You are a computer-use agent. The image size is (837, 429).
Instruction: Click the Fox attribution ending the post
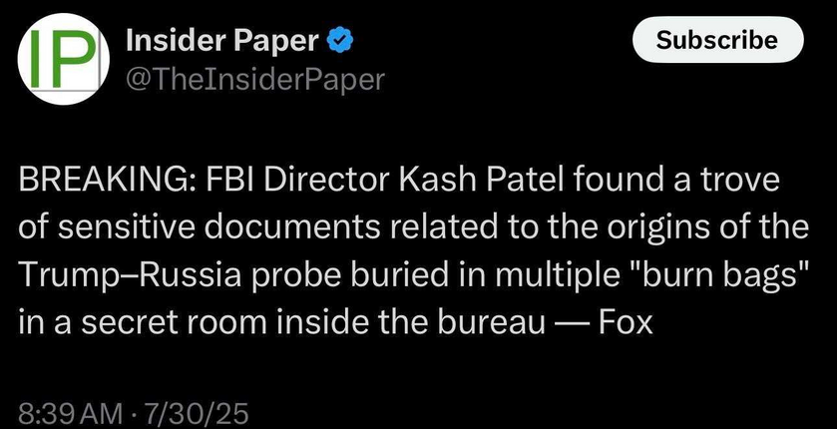(626, 323)
